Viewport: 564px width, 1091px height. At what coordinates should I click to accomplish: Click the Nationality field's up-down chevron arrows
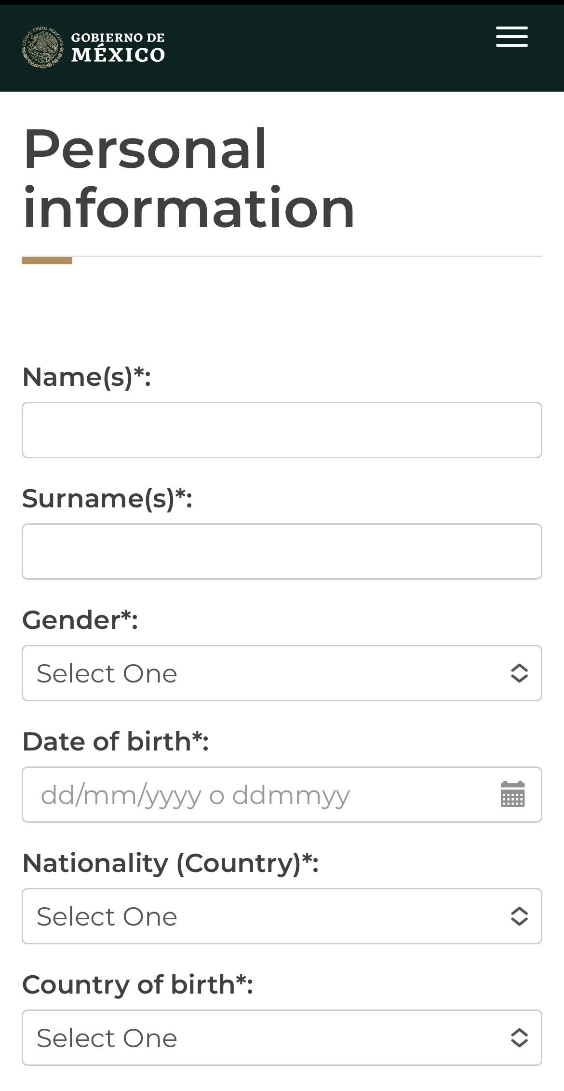point(519,916)
